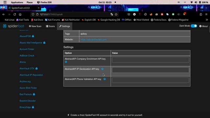This screenshot has height=118, width=210.
Task: Open the Kali Linux bookmark
Action: click(x=10, y=20)
